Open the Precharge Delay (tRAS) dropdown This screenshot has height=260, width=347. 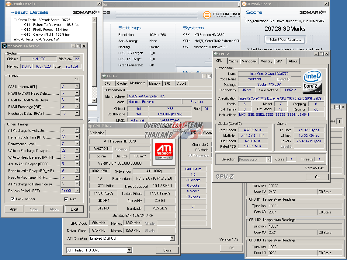[x=77, y=113]
